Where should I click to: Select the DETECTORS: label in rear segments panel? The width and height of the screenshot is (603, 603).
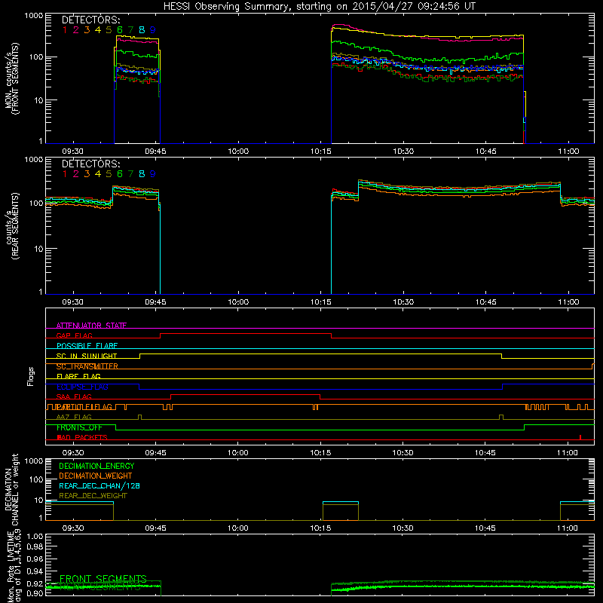click(91, 164)
